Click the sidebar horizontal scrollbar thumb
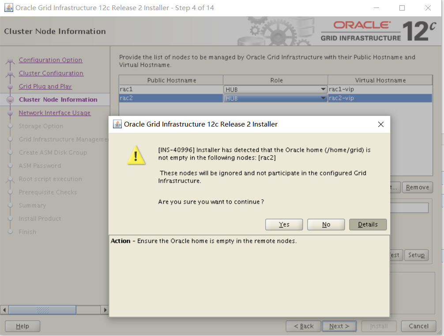The width and height of the screenshot is (444, 336). coord(42,310)
